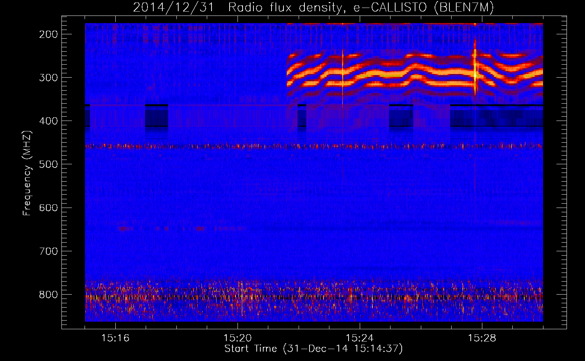This screenshot has width=585, height=361.
Task: Click the 600 frequency tick label
Action: coord(48,208)
